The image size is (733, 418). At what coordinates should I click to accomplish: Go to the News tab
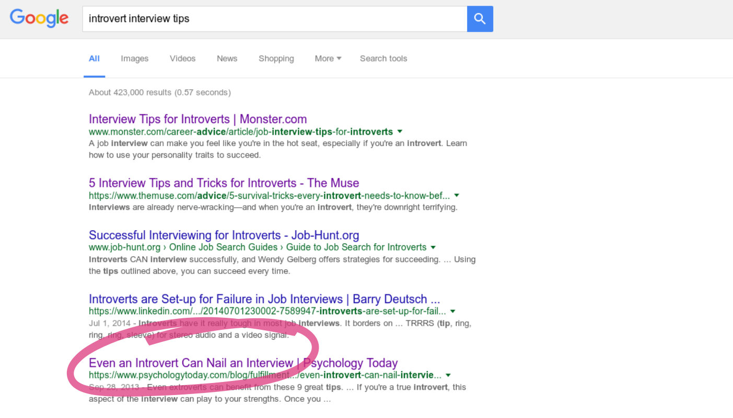click(227, 58)
